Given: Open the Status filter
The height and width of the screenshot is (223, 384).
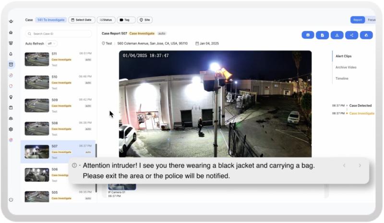Looking at the screenshot, I should 106,20.
